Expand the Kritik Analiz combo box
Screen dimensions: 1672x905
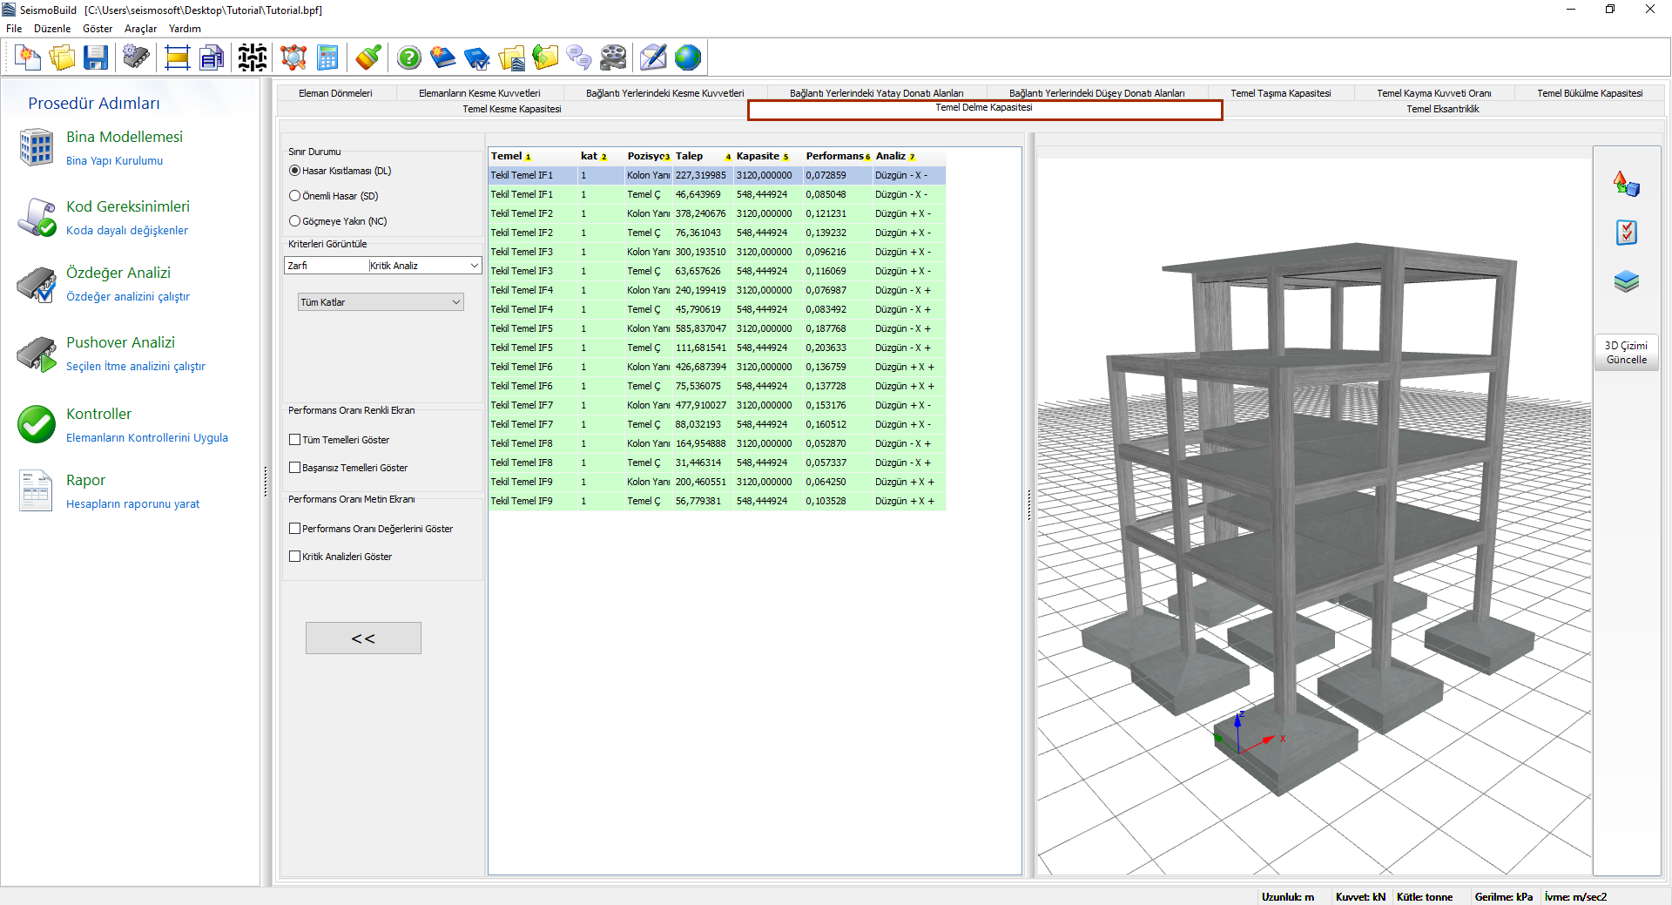tap(474, 266)
